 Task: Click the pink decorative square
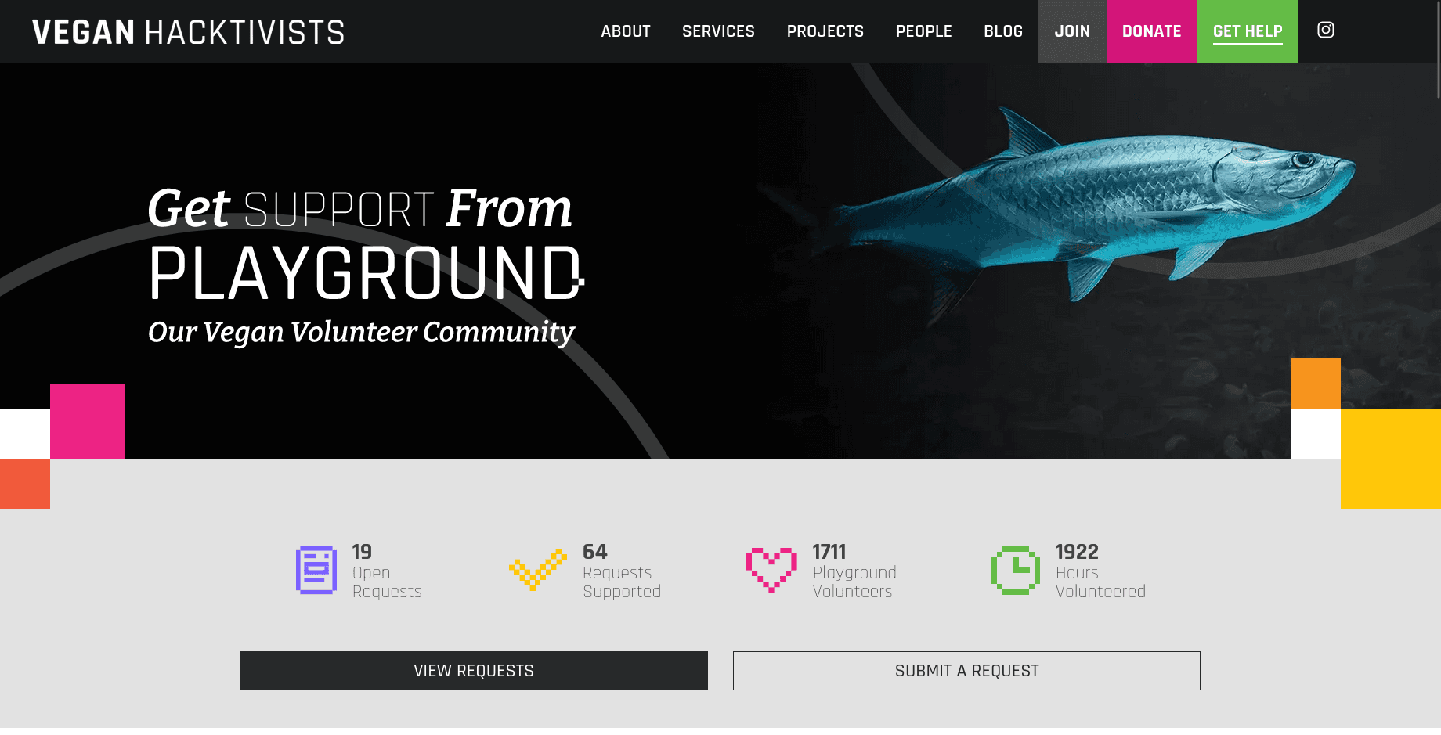tap(88, 421)
